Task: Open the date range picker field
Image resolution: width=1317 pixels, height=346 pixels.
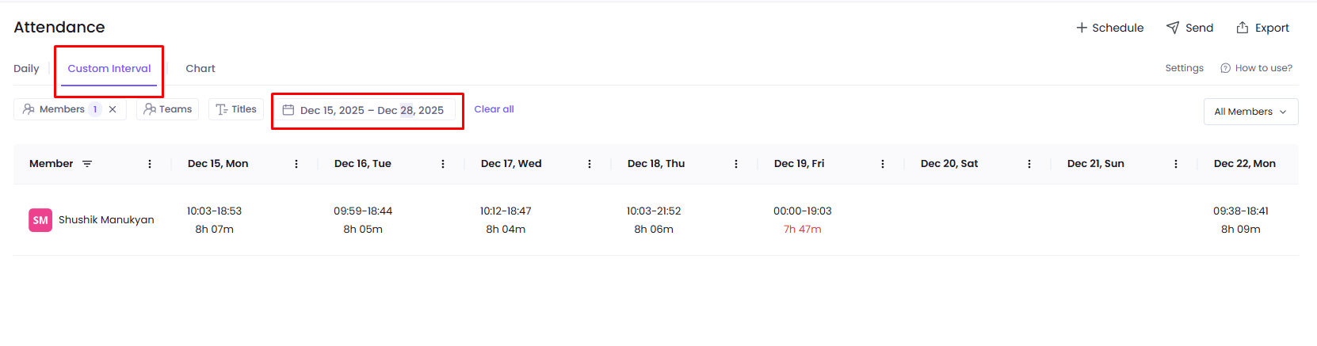Action: pos(368,110)
